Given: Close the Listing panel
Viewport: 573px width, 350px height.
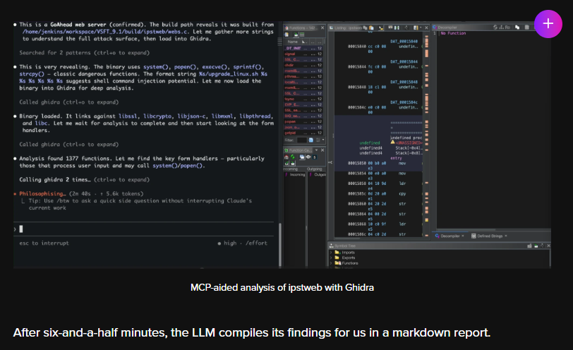Looking at the screenshot, I should (426, 28).
